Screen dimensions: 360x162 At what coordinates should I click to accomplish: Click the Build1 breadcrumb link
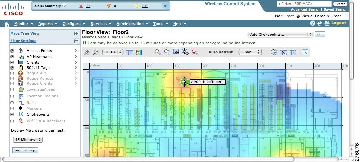pos(115,37)
